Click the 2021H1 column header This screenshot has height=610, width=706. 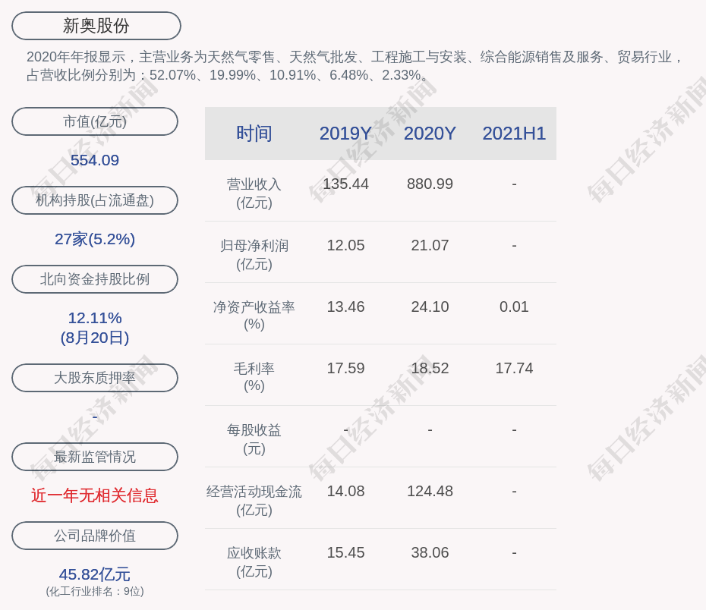pos(514,134)
